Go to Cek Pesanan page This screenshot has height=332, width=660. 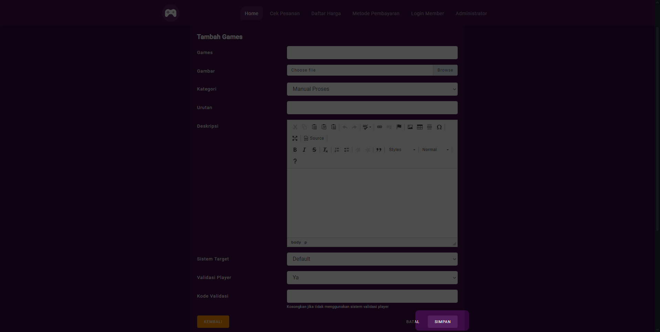point(285,13)
